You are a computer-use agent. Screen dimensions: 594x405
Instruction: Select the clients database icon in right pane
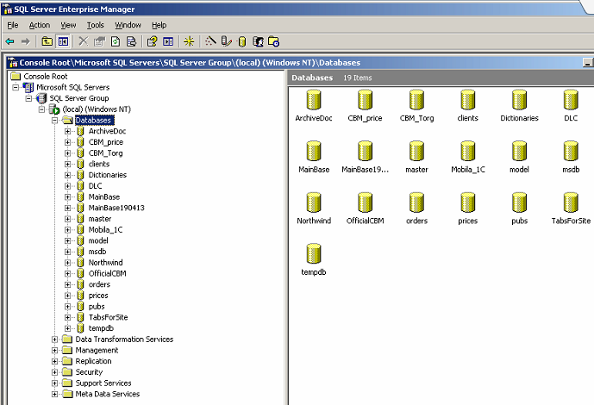[x=468, y=100]
